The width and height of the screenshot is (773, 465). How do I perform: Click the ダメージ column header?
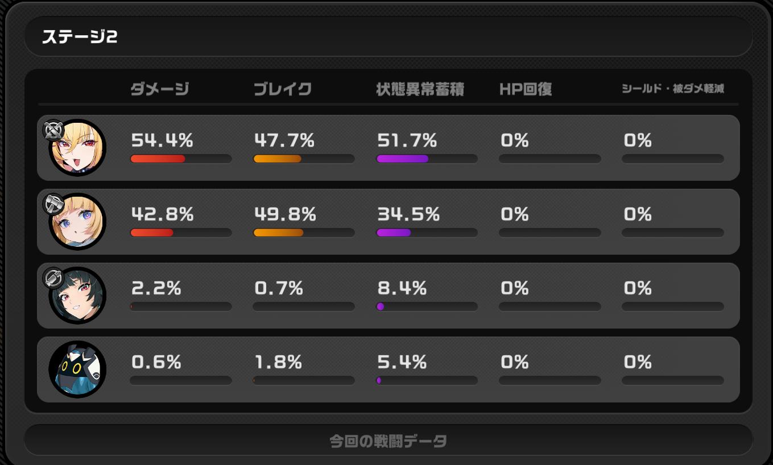[160, 89]
